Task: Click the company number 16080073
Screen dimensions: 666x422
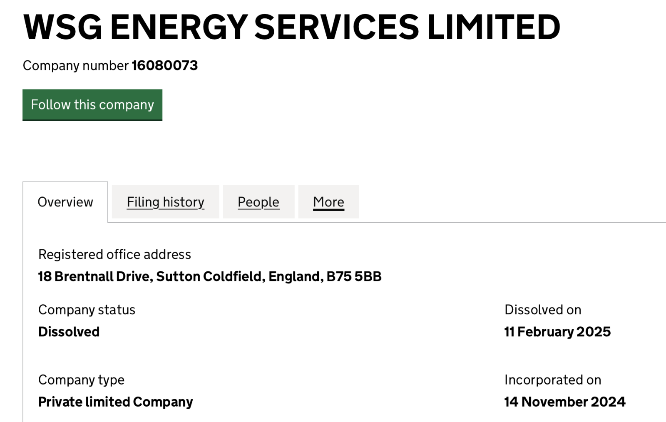Action: tap(165, 66)
